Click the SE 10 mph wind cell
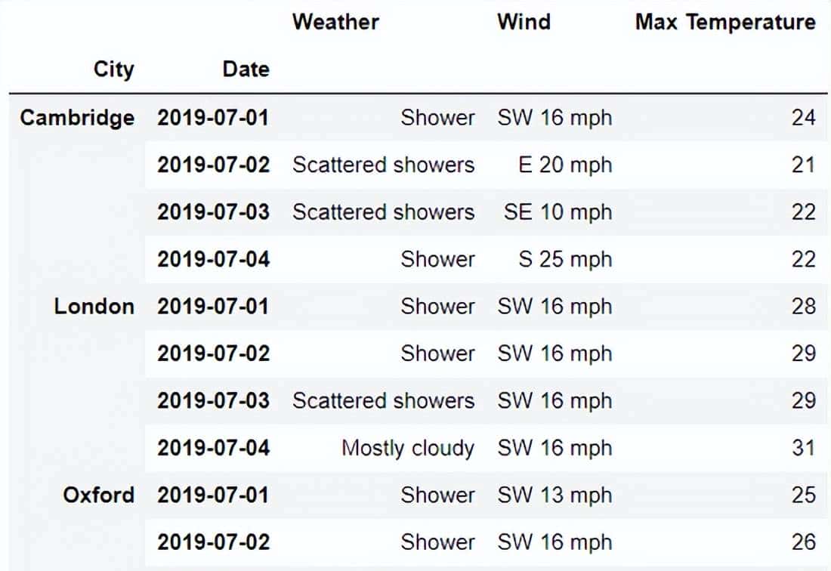Image resolution: width=831 pixels, height=571 pixels. point(558,212)
